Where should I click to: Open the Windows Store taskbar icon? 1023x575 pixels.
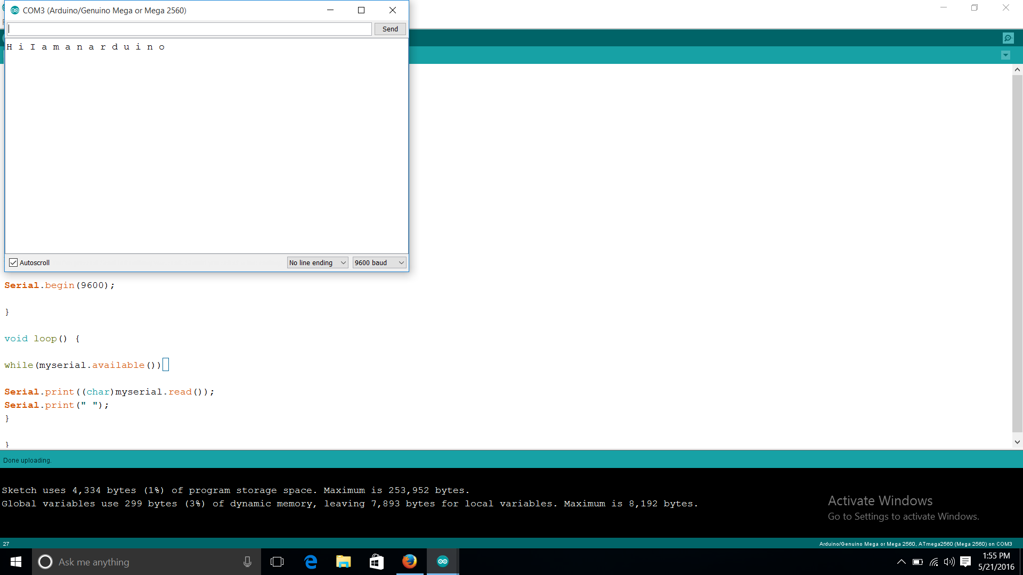377,562
